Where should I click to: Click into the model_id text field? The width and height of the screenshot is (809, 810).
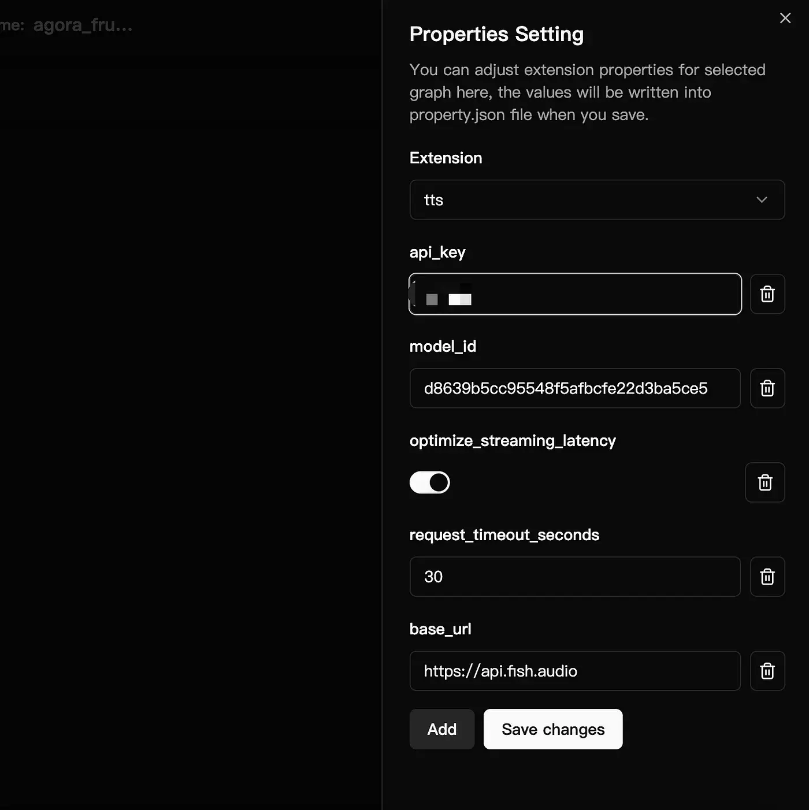(574, 388)
